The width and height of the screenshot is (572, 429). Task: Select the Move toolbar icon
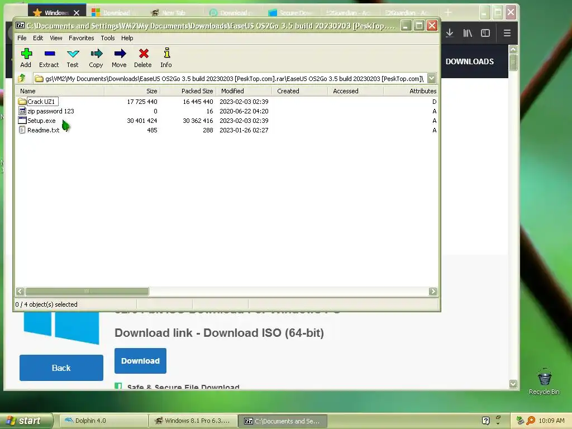tap(120, 54)
